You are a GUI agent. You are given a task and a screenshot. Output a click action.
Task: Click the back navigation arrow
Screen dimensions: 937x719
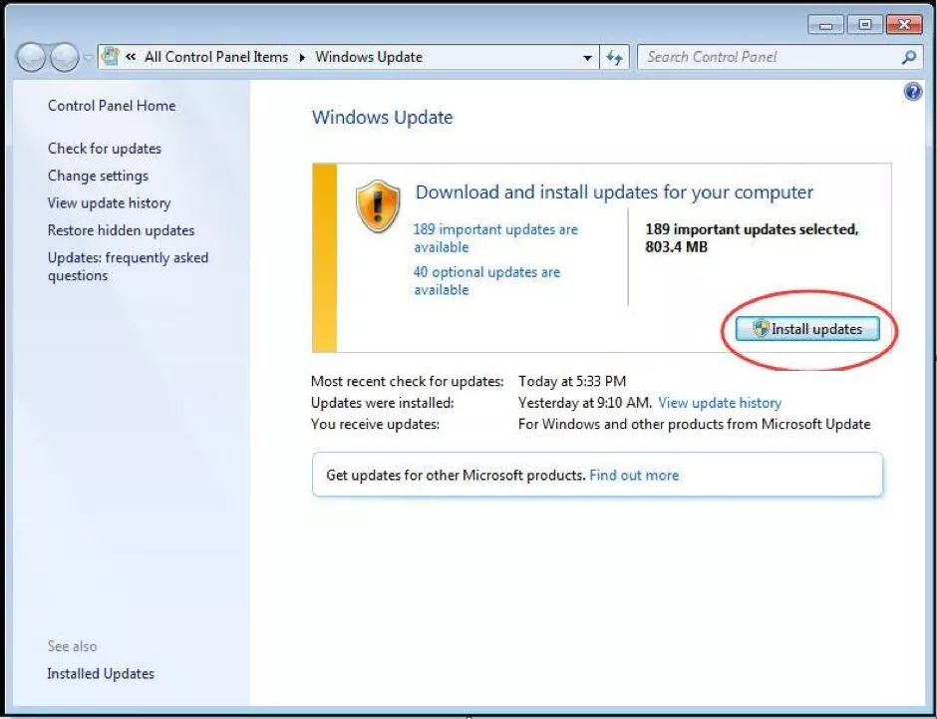tap(30, 57)
